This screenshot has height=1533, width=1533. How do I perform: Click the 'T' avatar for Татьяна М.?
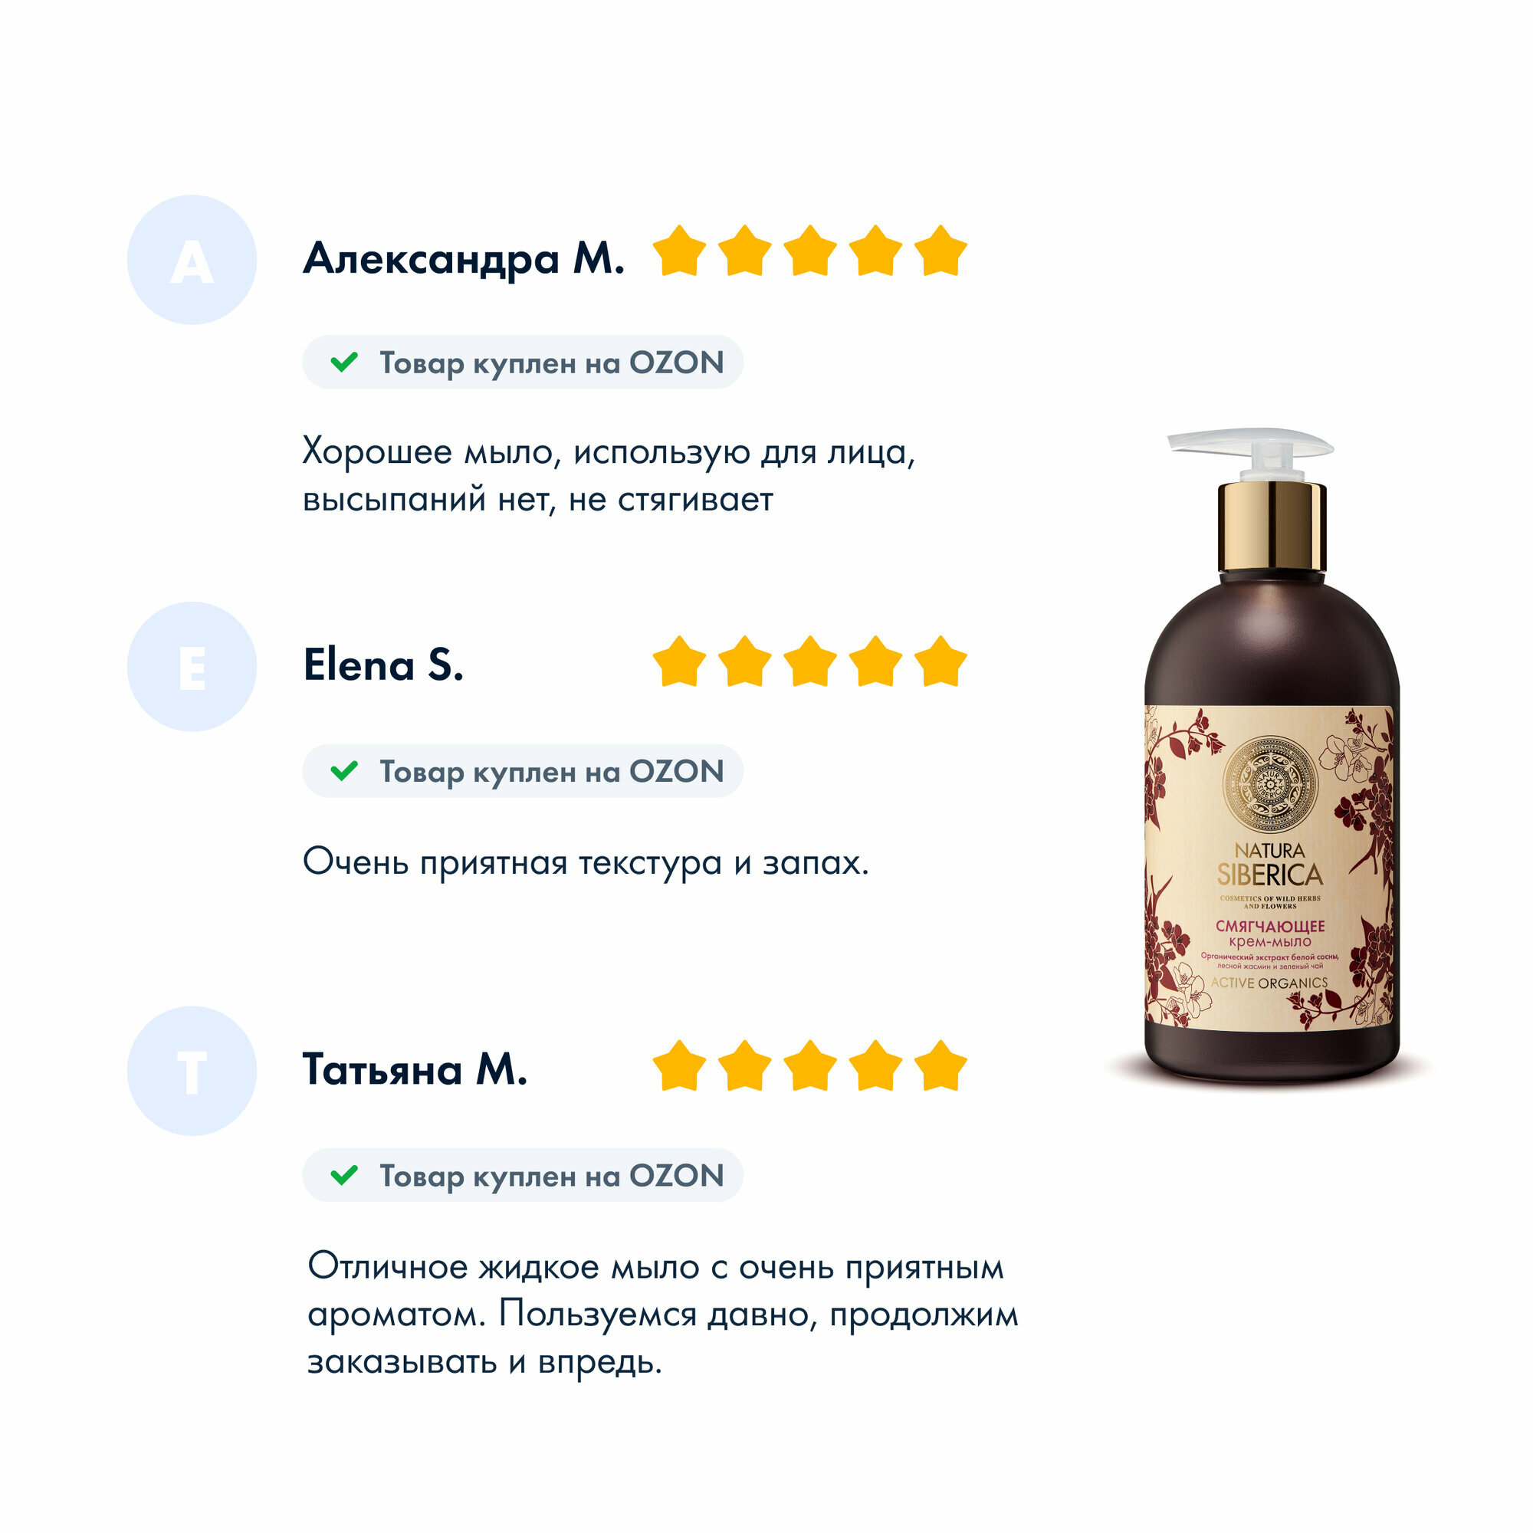(192, 1072)
